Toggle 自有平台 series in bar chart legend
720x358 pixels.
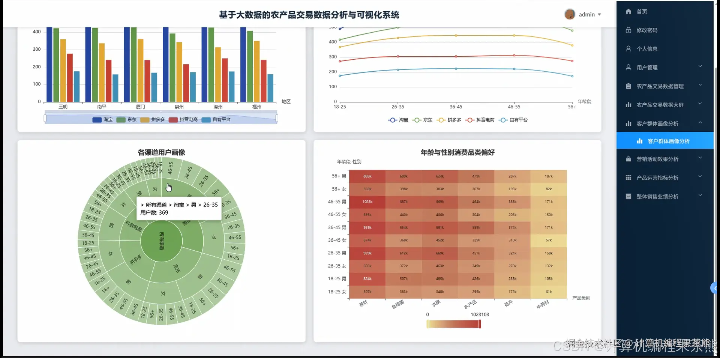pyautogui.click(x=216, y=120)
